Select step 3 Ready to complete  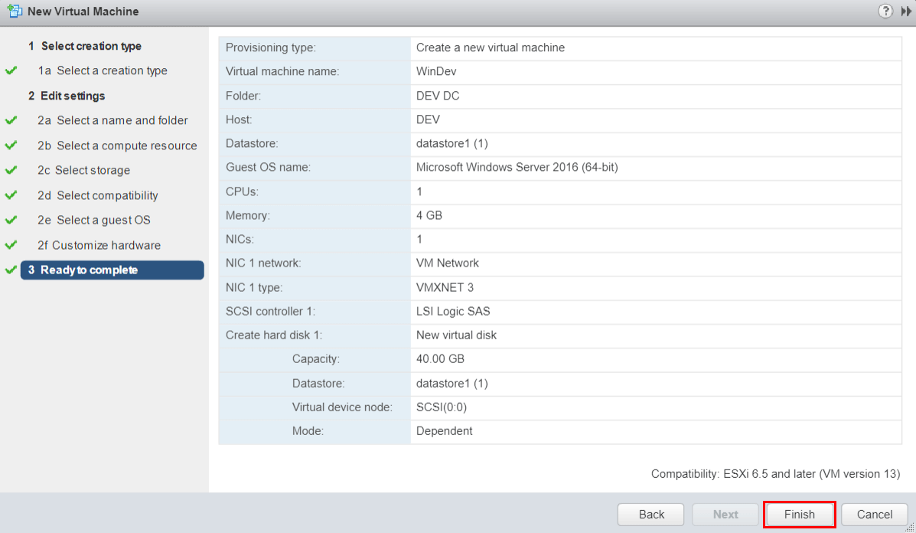click(x=112, y=270)
